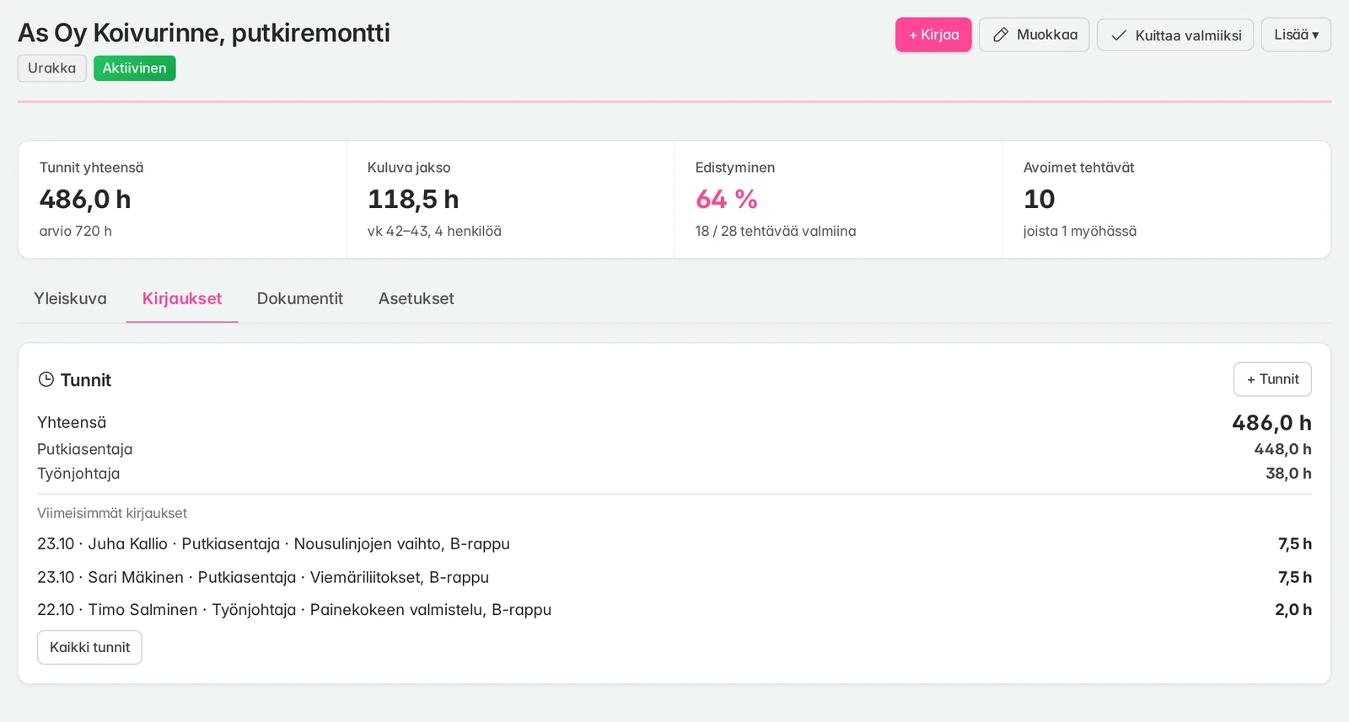Click the clock icon beside Tunnit heading

coord(46,380)
